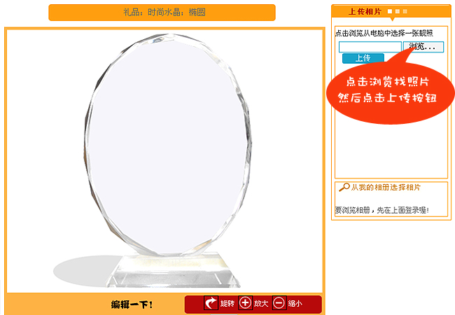
Task: Click the rotate arrow icon
Action: click(x=211, y=303)
